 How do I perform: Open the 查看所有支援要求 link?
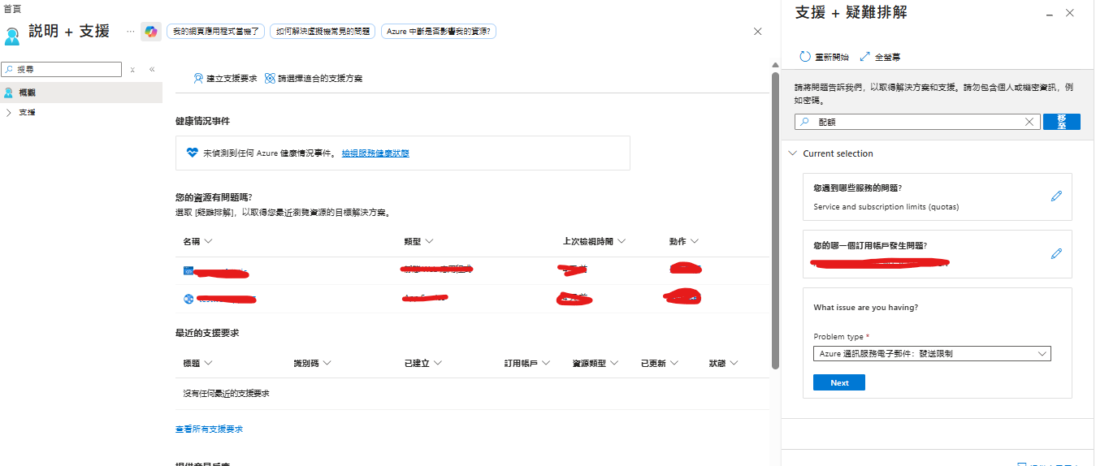pyautogui.click(x=209, y=429)
